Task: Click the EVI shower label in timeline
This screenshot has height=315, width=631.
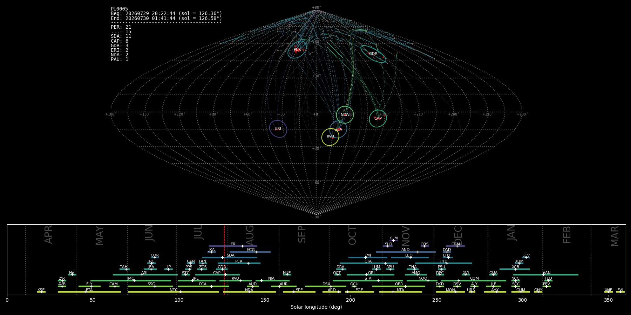Action: (620, 290)
